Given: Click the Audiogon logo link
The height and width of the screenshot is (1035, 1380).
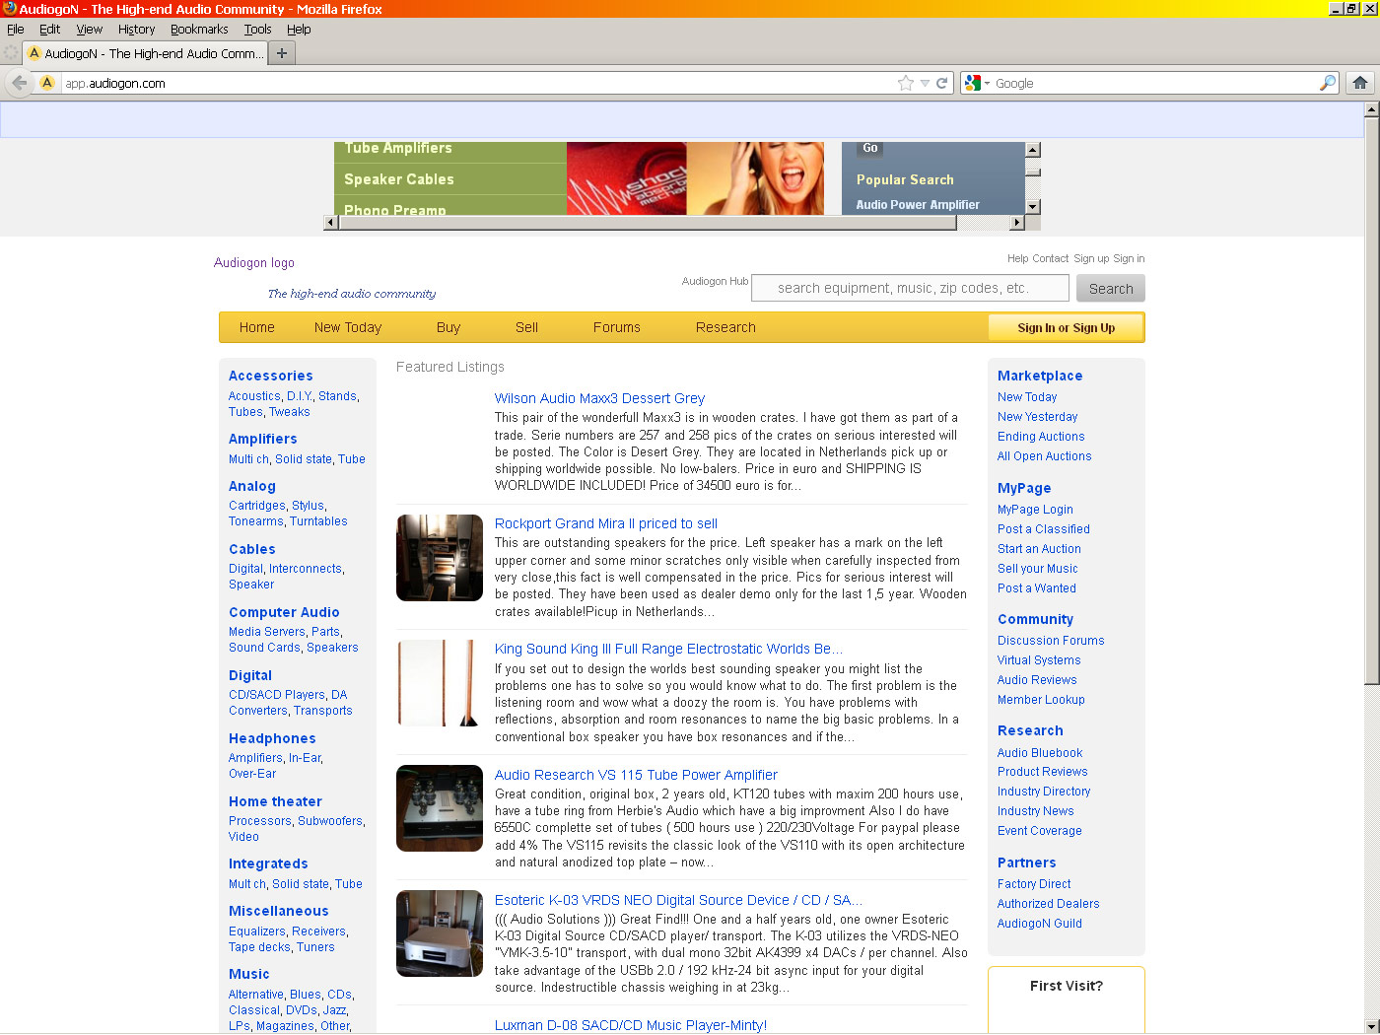Looking at the screenshot, I should [254, 262].
